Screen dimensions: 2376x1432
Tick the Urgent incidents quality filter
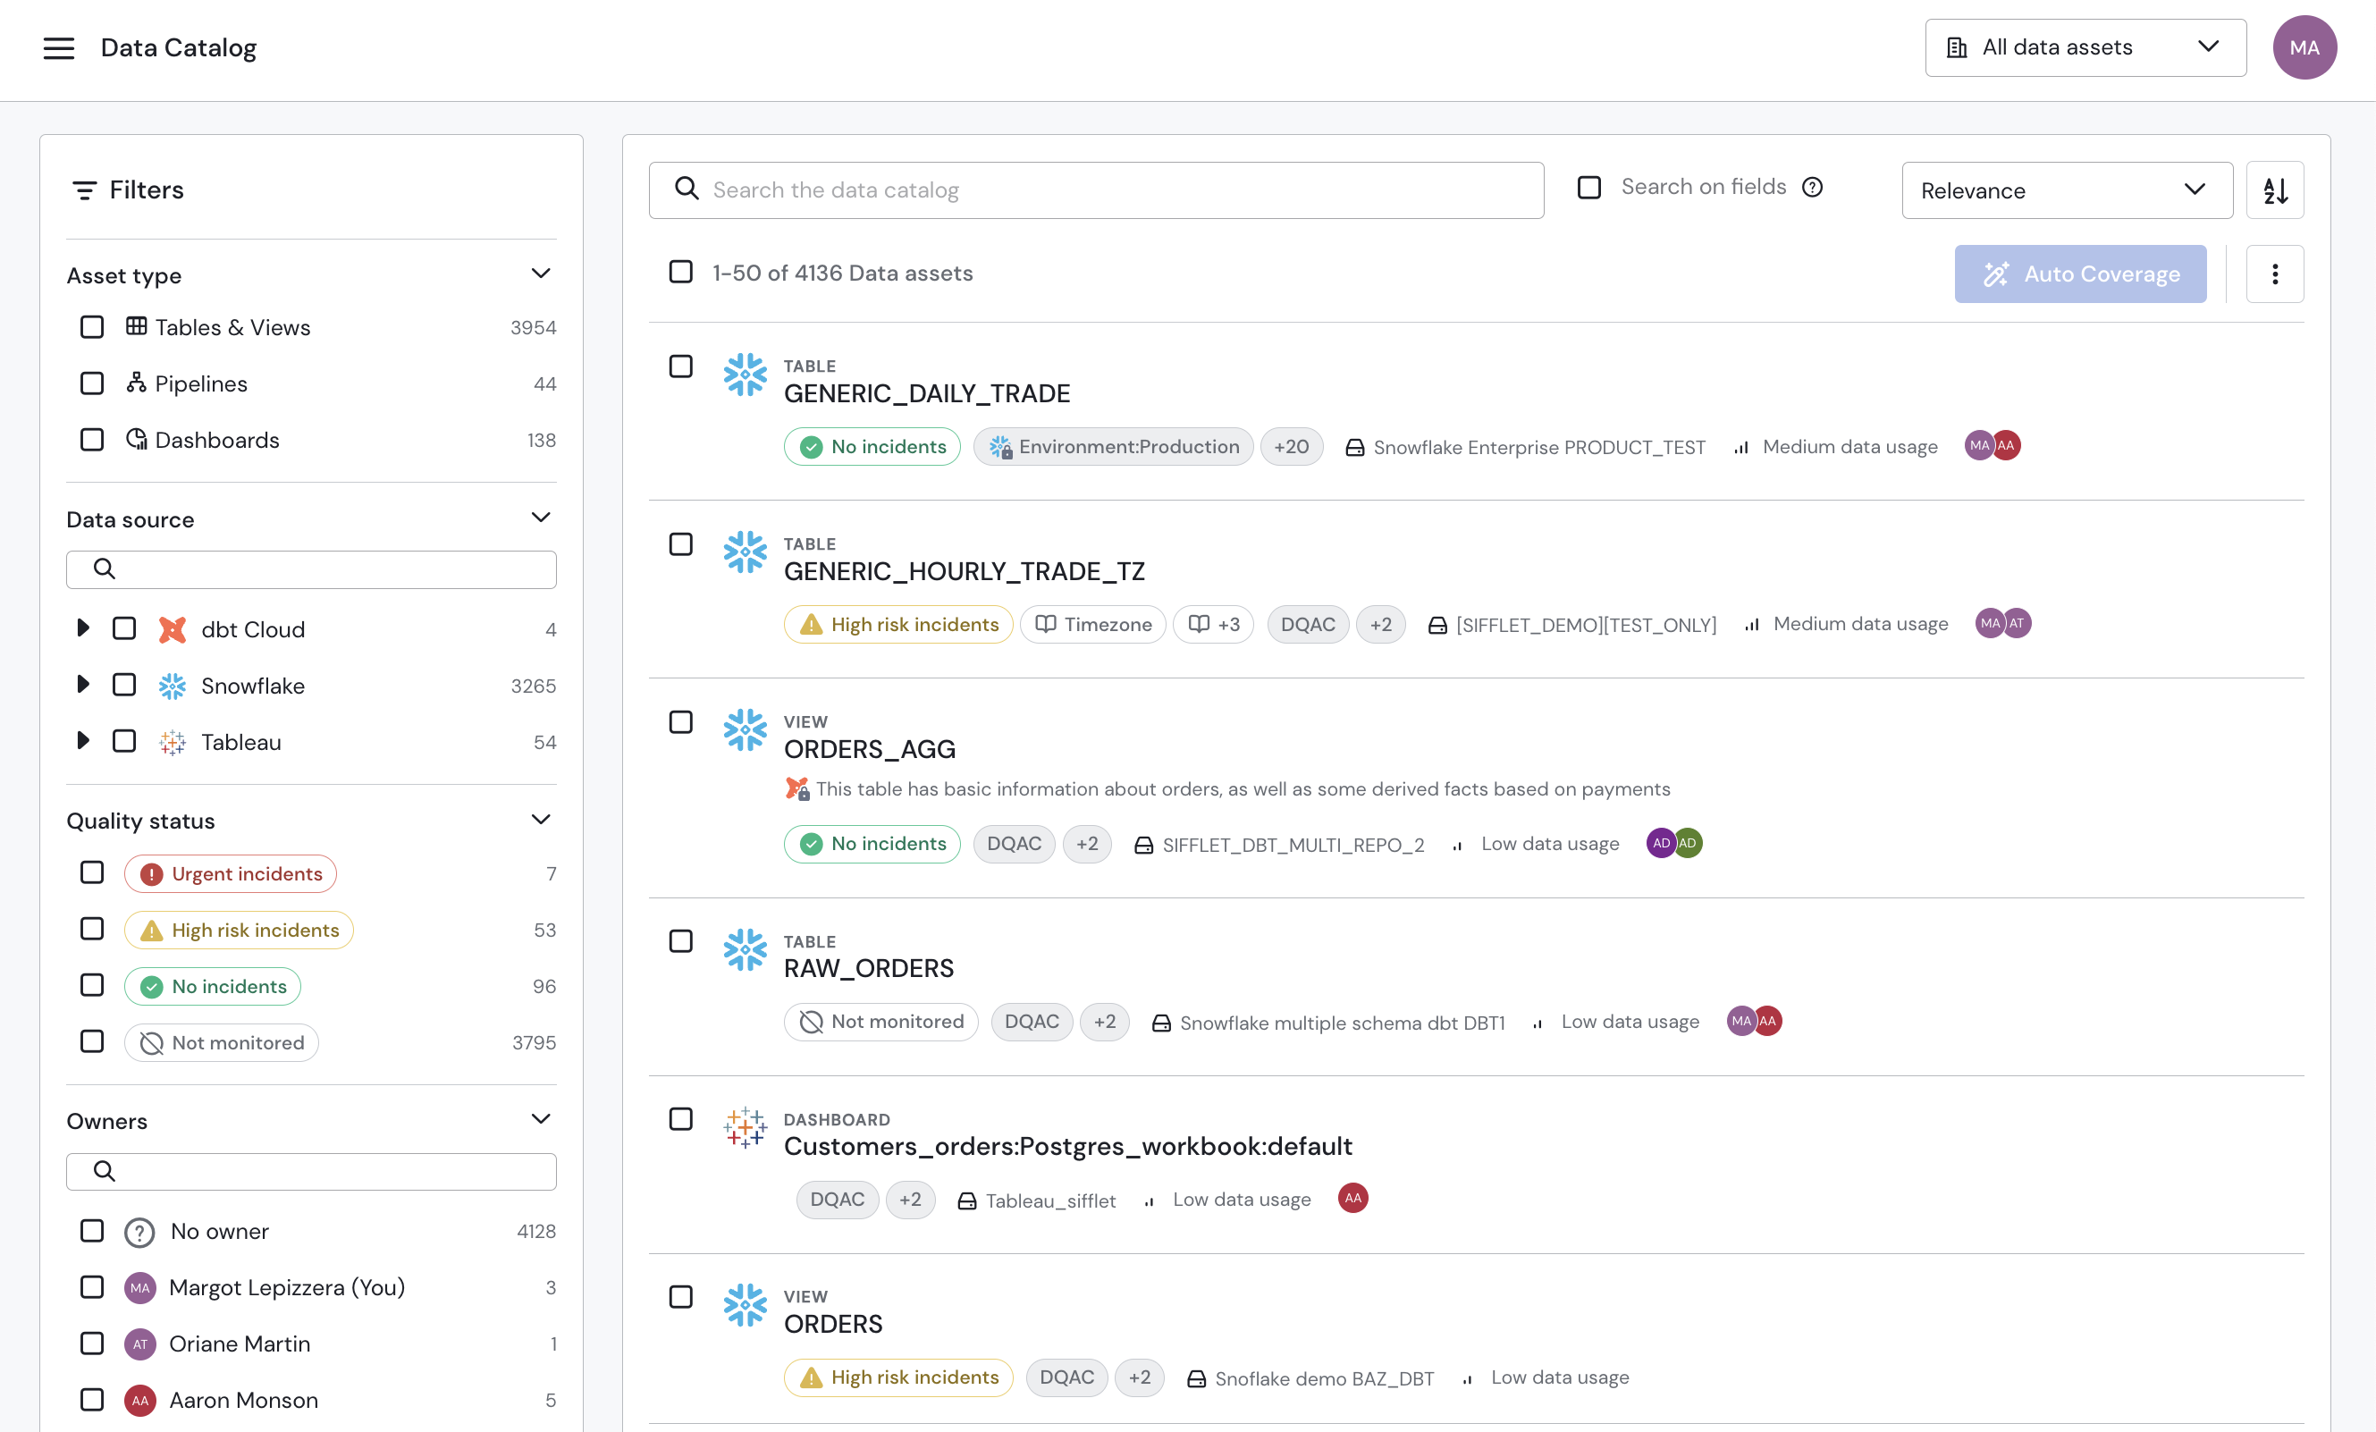pos(91,872)
